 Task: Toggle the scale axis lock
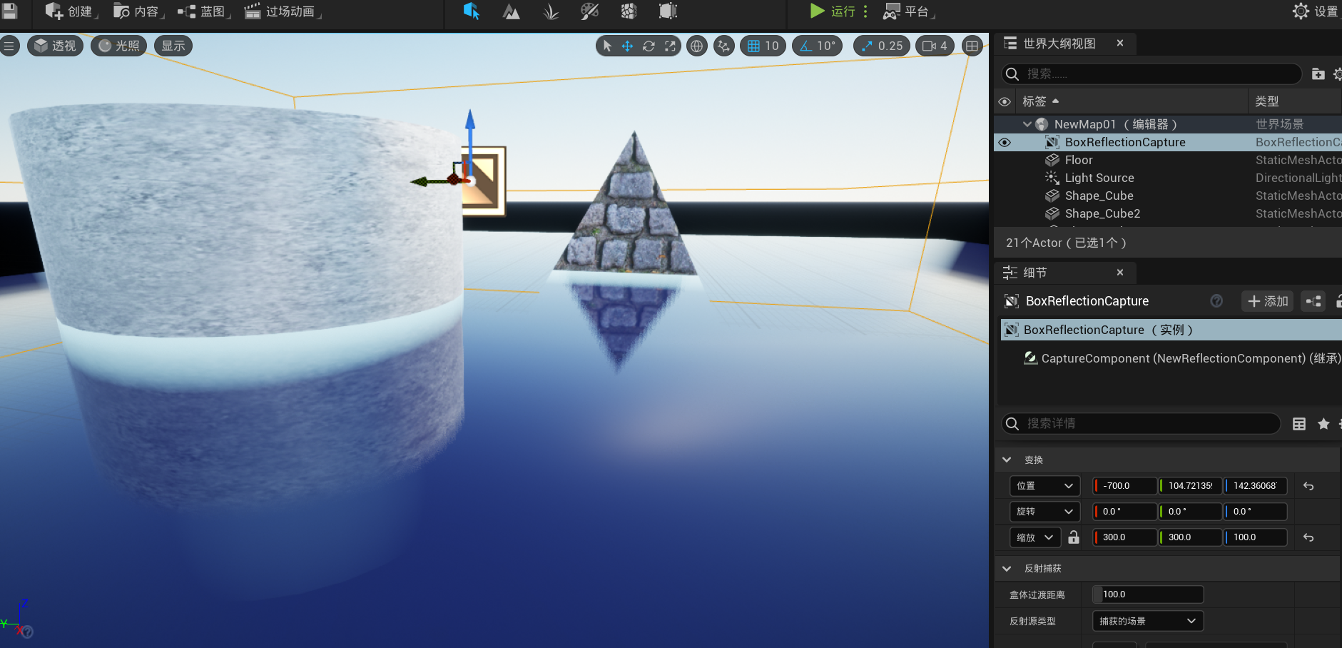pyautogui.click(x=1074, y=537)
